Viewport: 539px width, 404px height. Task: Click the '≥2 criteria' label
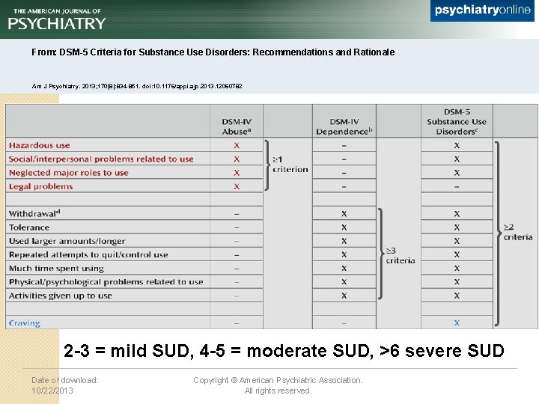tap(518, 232)
